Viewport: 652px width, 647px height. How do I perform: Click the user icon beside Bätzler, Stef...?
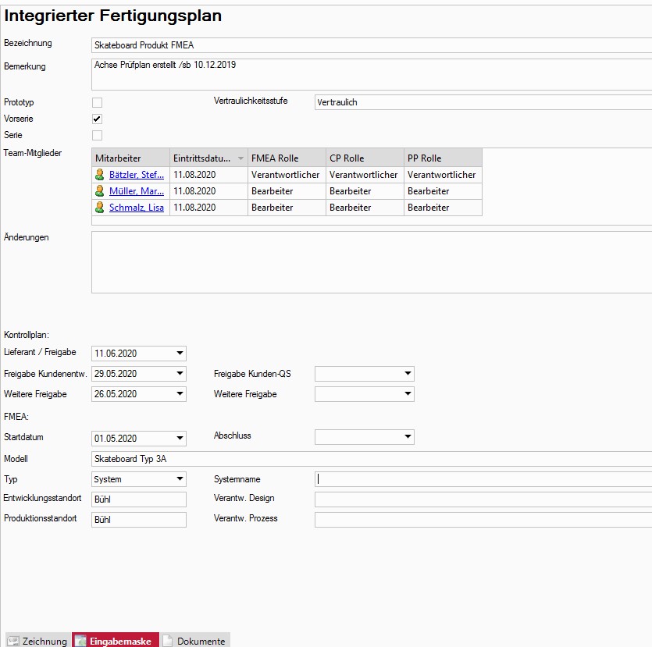click(99, 175)
